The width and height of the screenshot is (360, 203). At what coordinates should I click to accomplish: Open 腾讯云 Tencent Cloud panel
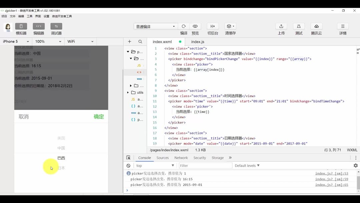click(x=316, y=26)
